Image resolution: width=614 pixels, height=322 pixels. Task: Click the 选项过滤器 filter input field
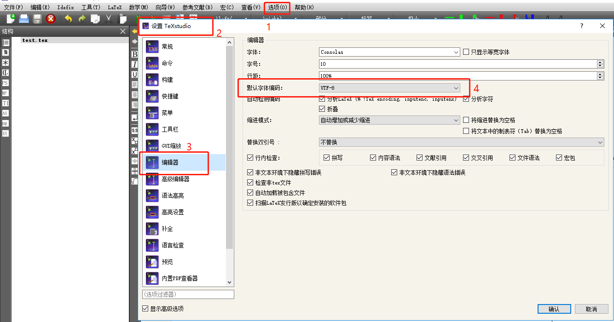[188, 294]
